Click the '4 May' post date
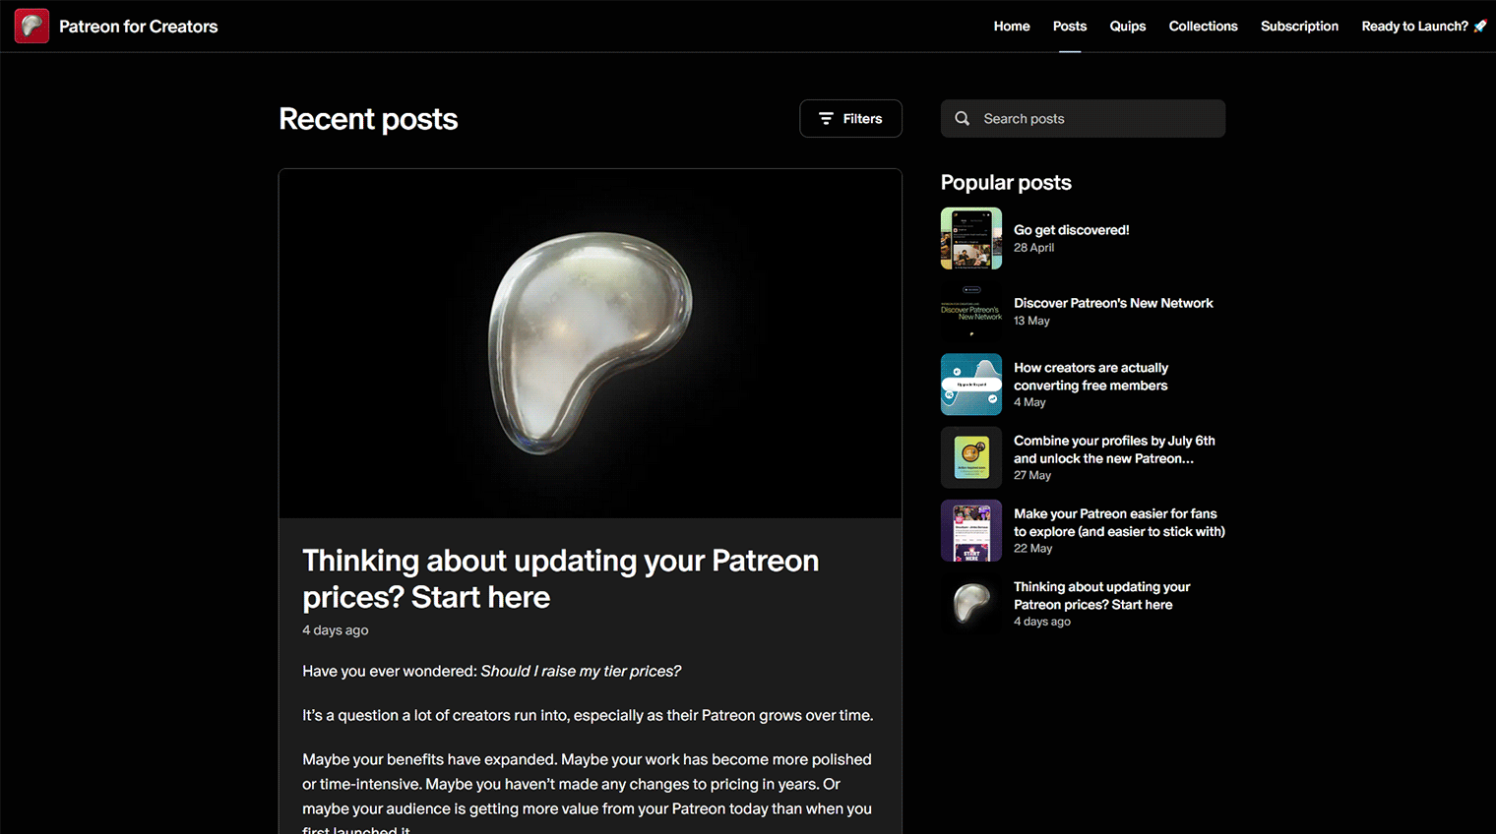Screen dimensions: 1496x834 click(1029, 402)
